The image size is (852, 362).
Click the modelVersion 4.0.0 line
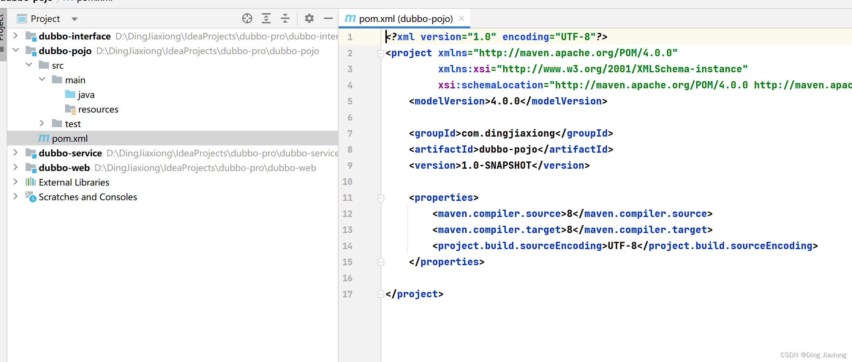pos(508,101)
